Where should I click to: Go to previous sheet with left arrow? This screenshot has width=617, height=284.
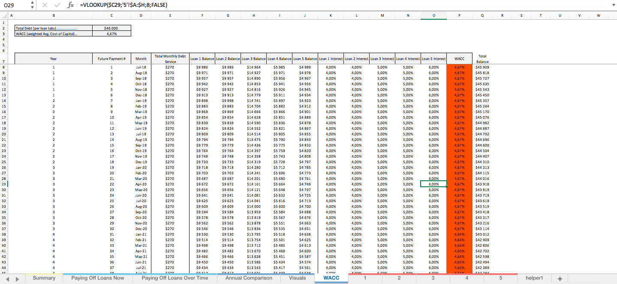click(7, 279)
